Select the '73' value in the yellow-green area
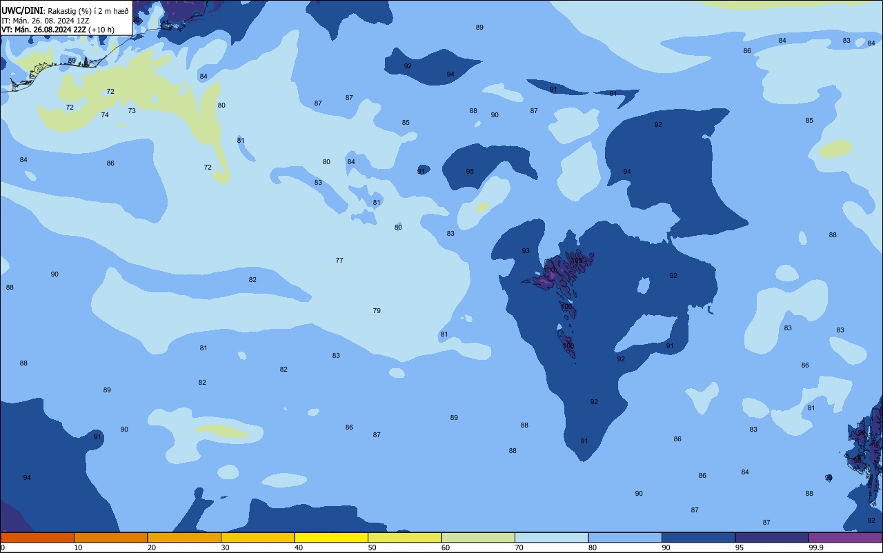The width and height of the screenshot is (883, 553). pos(132,111)
